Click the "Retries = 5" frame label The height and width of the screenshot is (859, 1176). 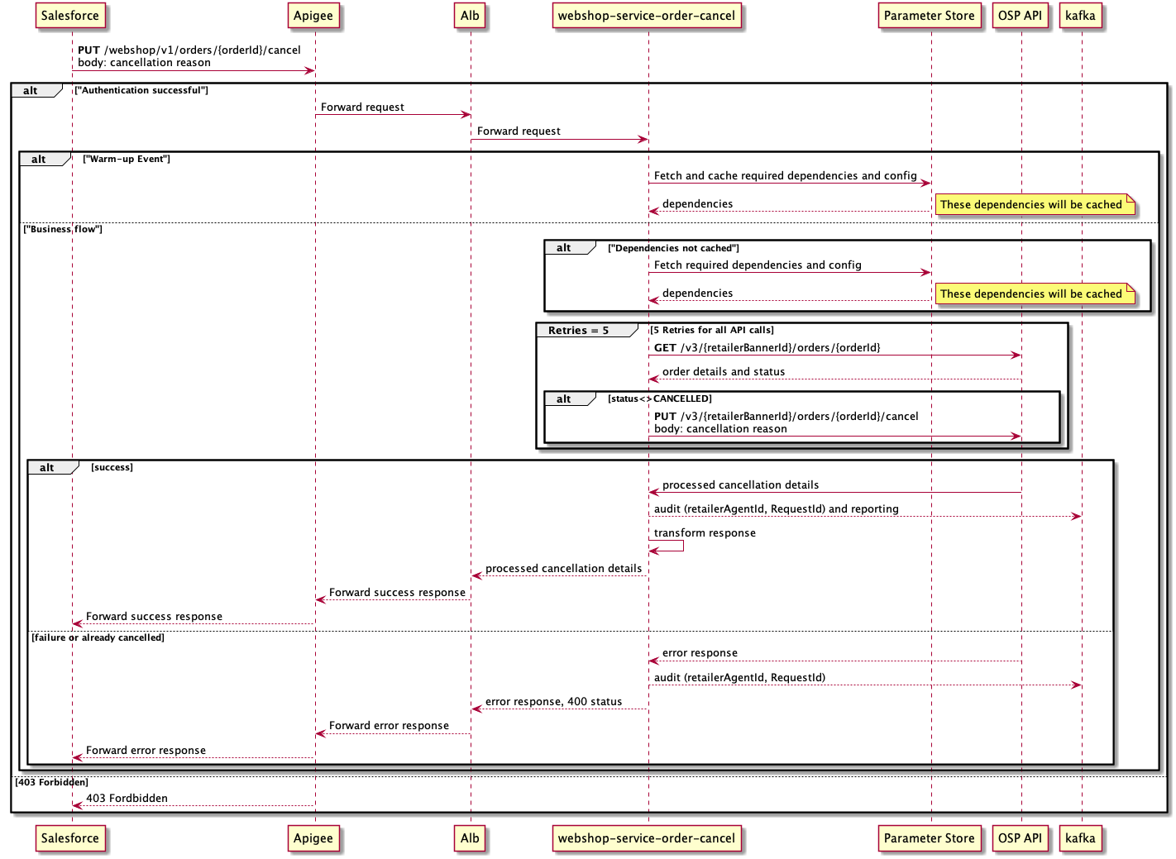pyautogui.click(x=578, y=331)
